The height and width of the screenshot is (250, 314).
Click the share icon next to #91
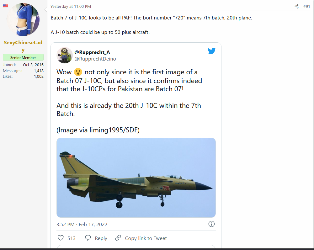(x=296, y=6)
